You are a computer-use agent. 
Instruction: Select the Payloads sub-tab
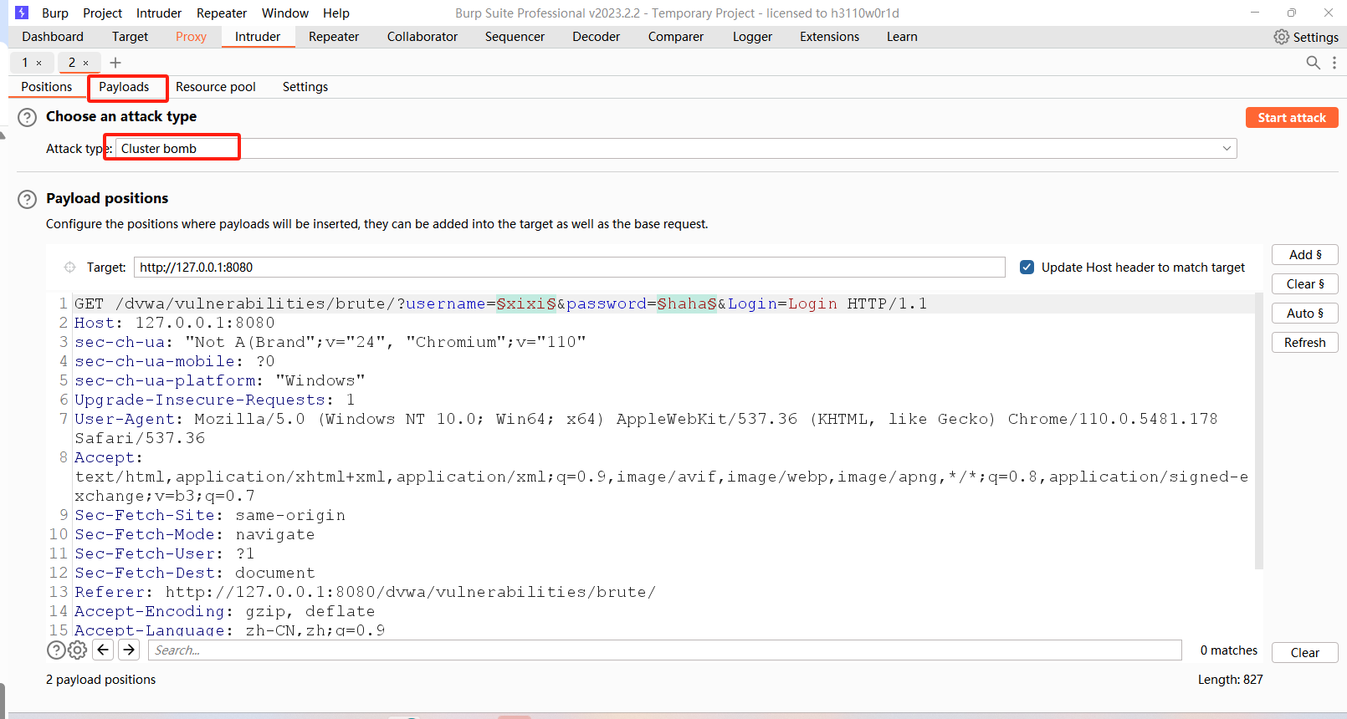tap(124, 87)
